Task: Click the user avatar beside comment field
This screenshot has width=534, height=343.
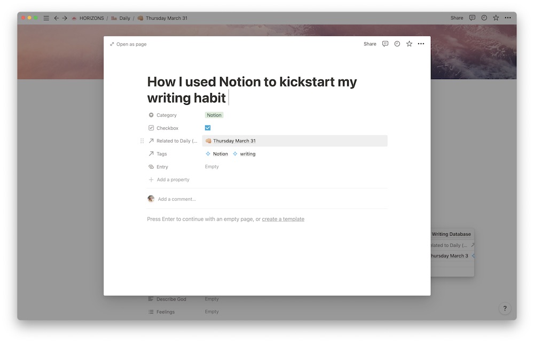Action: [151, 199]
